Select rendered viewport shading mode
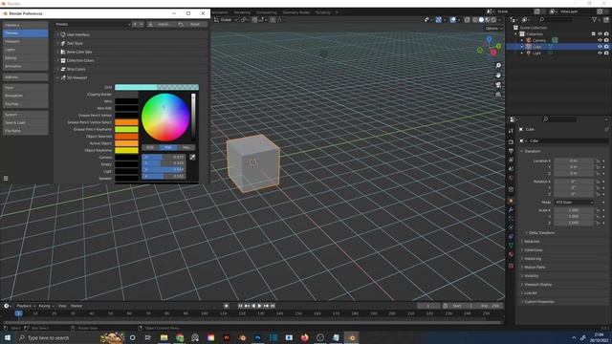Screen dimensions: 612x344 (493, 19)
